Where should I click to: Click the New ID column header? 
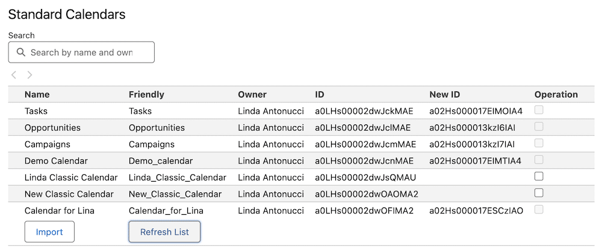[445, 94]
